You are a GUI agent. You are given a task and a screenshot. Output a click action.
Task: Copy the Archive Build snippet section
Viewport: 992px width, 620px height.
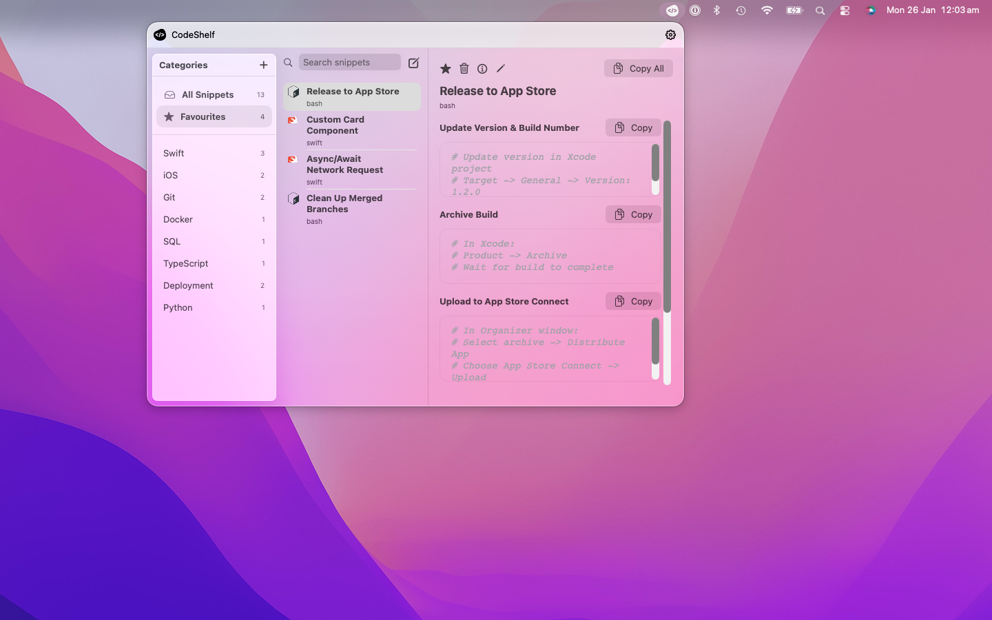[x=632, y=214]
